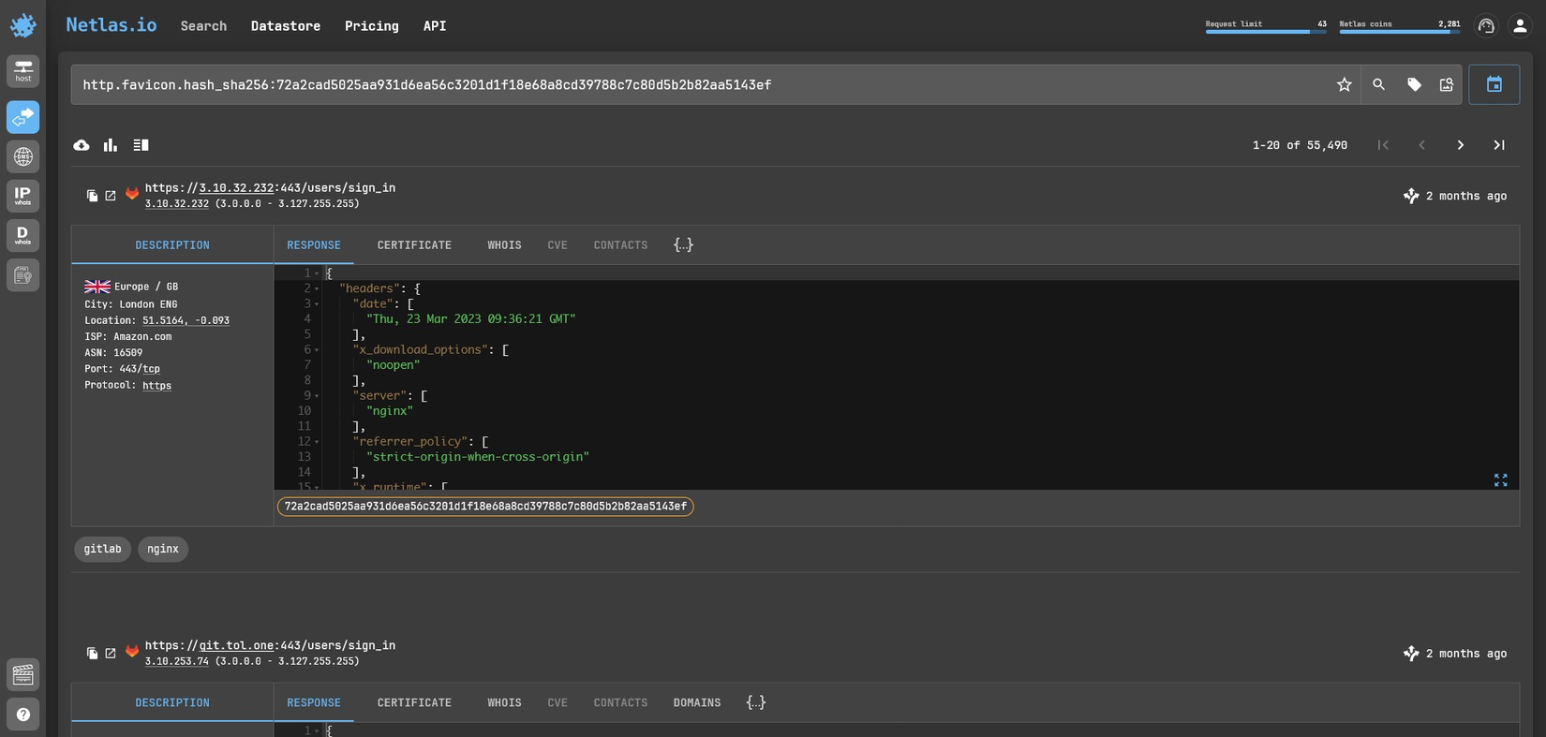Collapse the "server" array at line 9
1546x737 pixels.
317,396
